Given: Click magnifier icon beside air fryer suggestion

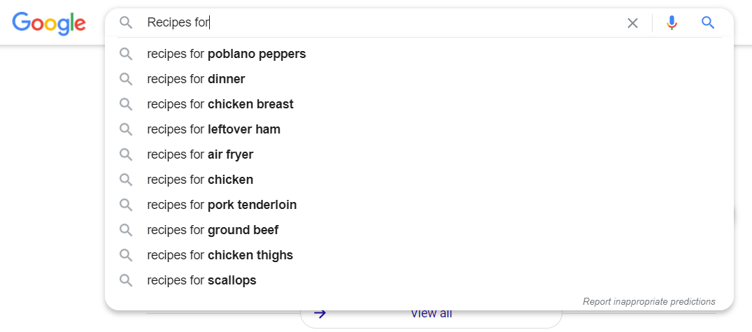Looking at the screenshot, I should coord(126,154).
